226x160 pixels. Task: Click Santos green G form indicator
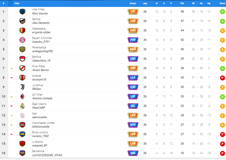pyautogui.click(x=223, y=21)
